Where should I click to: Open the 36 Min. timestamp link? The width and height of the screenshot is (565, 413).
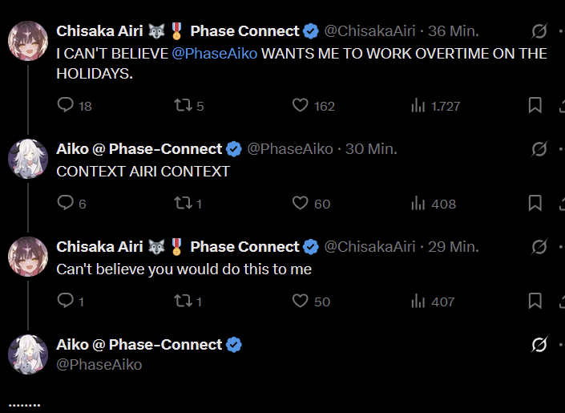point(454,31)
